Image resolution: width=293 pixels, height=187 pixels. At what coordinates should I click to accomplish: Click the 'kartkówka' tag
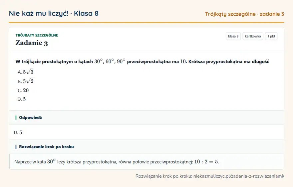pyautogui.click(x=253, y=36)
